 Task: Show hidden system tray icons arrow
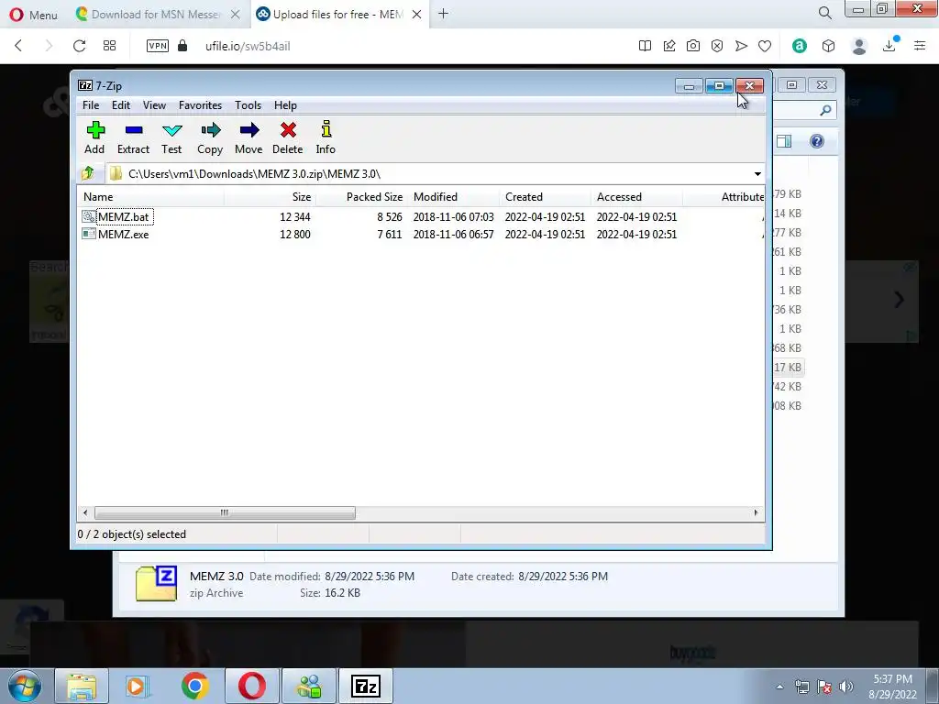point(779,687)
